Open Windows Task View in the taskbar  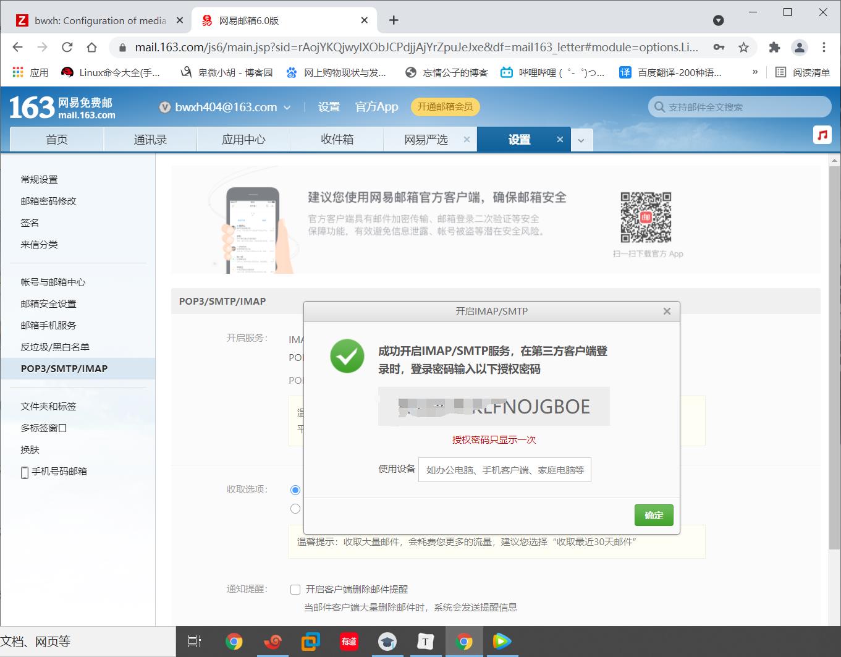194,642
